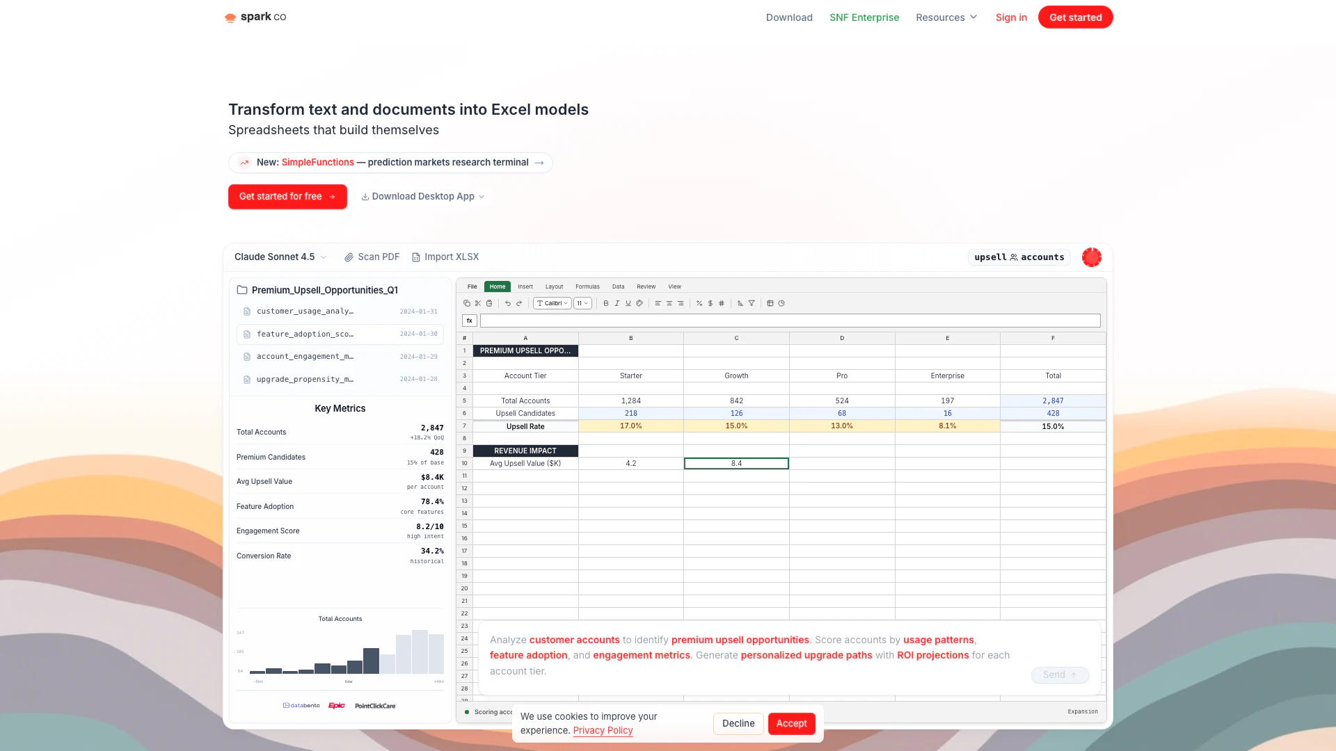Click the Get started for free button
The height and width of the screenshot is (751, 1336).
click(x=287, y=197)
